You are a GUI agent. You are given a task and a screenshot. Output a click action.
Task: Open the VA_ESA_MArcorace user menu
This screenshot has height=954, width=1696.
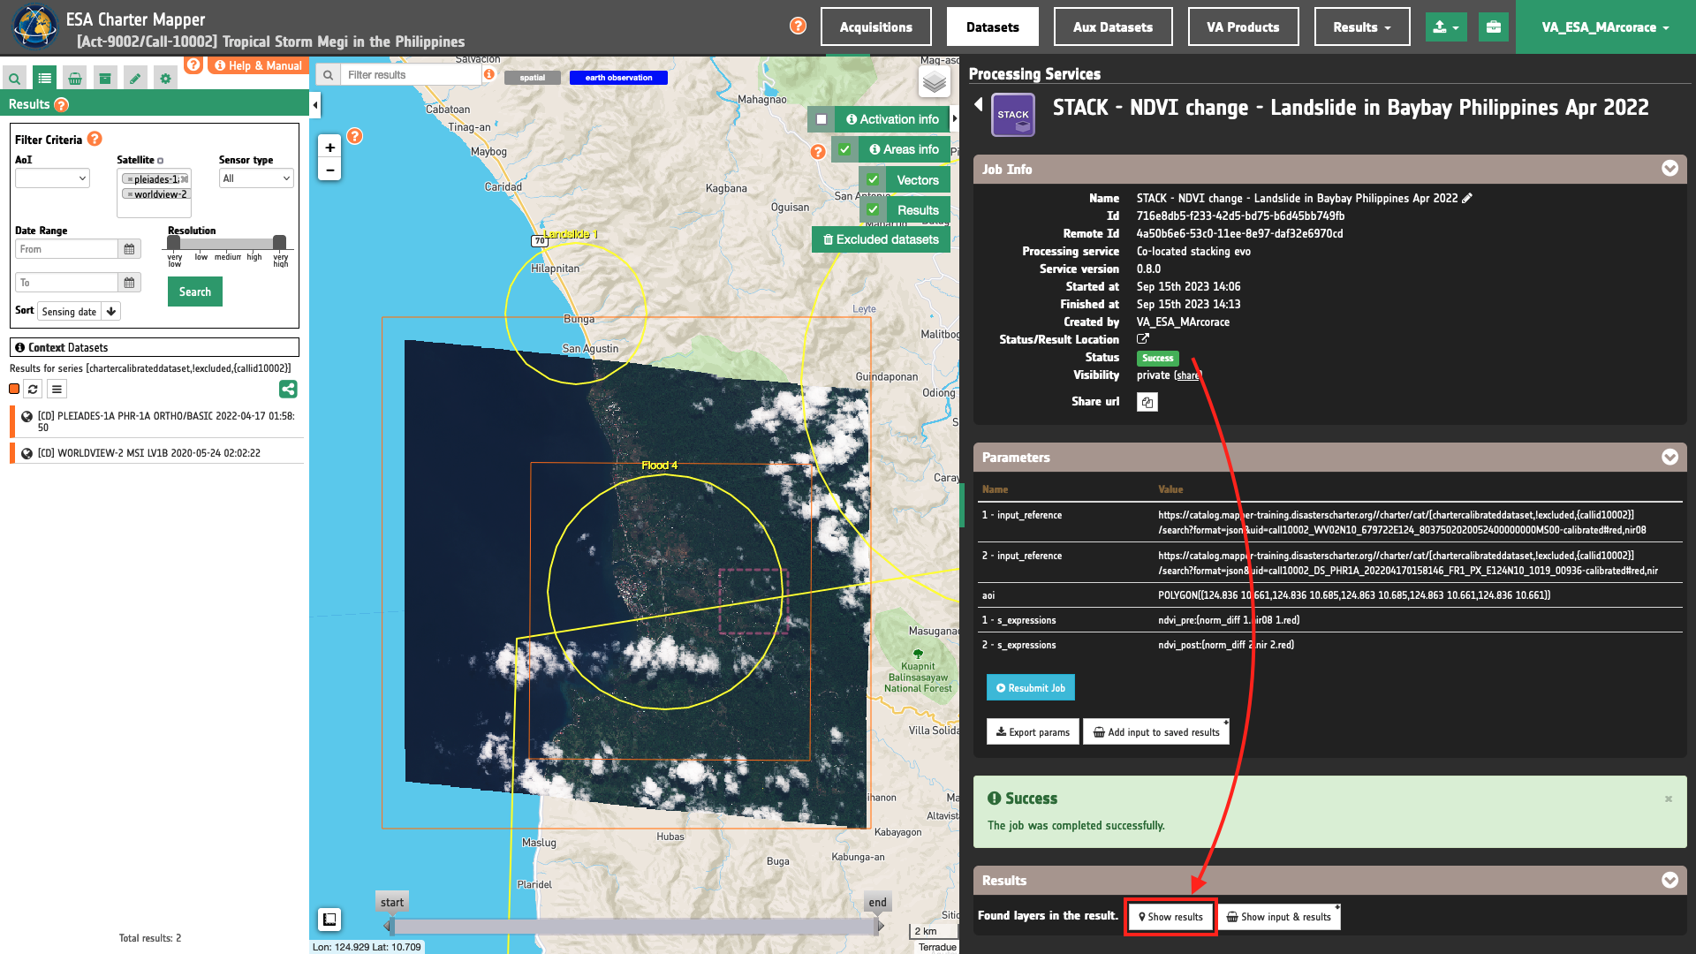tap(1606, 27)
